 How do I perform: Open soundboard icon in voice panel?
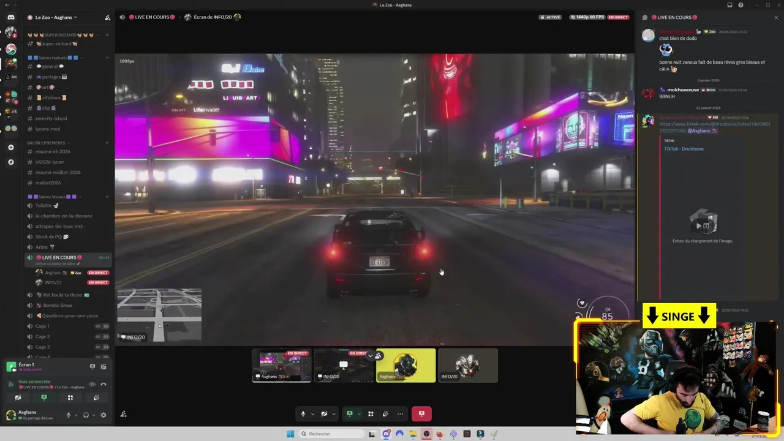pyautogui.click(x=96, y=398)
